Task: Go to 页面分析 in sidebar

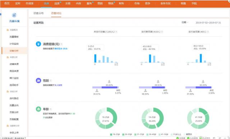Action: tap(14, 112)
